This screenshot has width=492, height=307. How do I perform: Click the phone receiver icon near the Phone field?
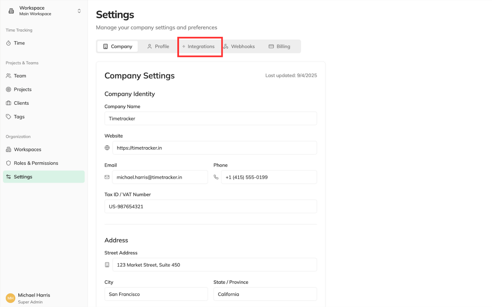pos(216,177)
